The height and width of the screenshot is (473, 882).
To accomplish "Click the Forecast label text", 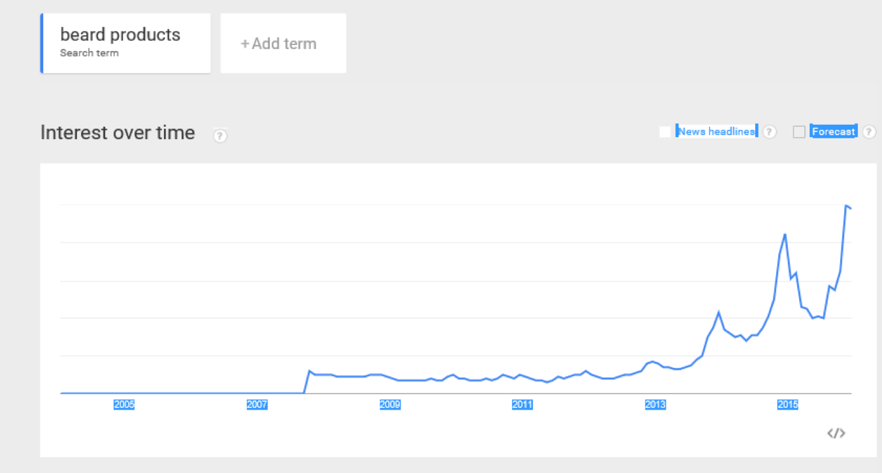I will [833, 131].
